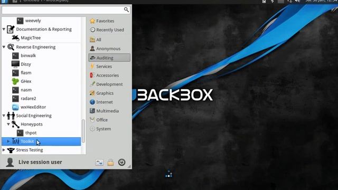Click the BackBox menu logo in panel
The height and width of the screenshot is (190, 338).
(x=4, y=1)
